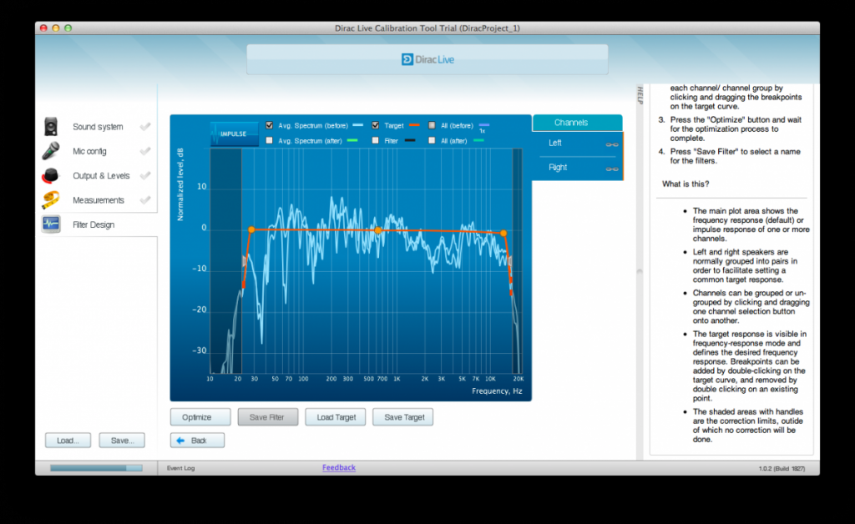
Task: Click the Output & Levels knob icon
Action: pos(51,175)
